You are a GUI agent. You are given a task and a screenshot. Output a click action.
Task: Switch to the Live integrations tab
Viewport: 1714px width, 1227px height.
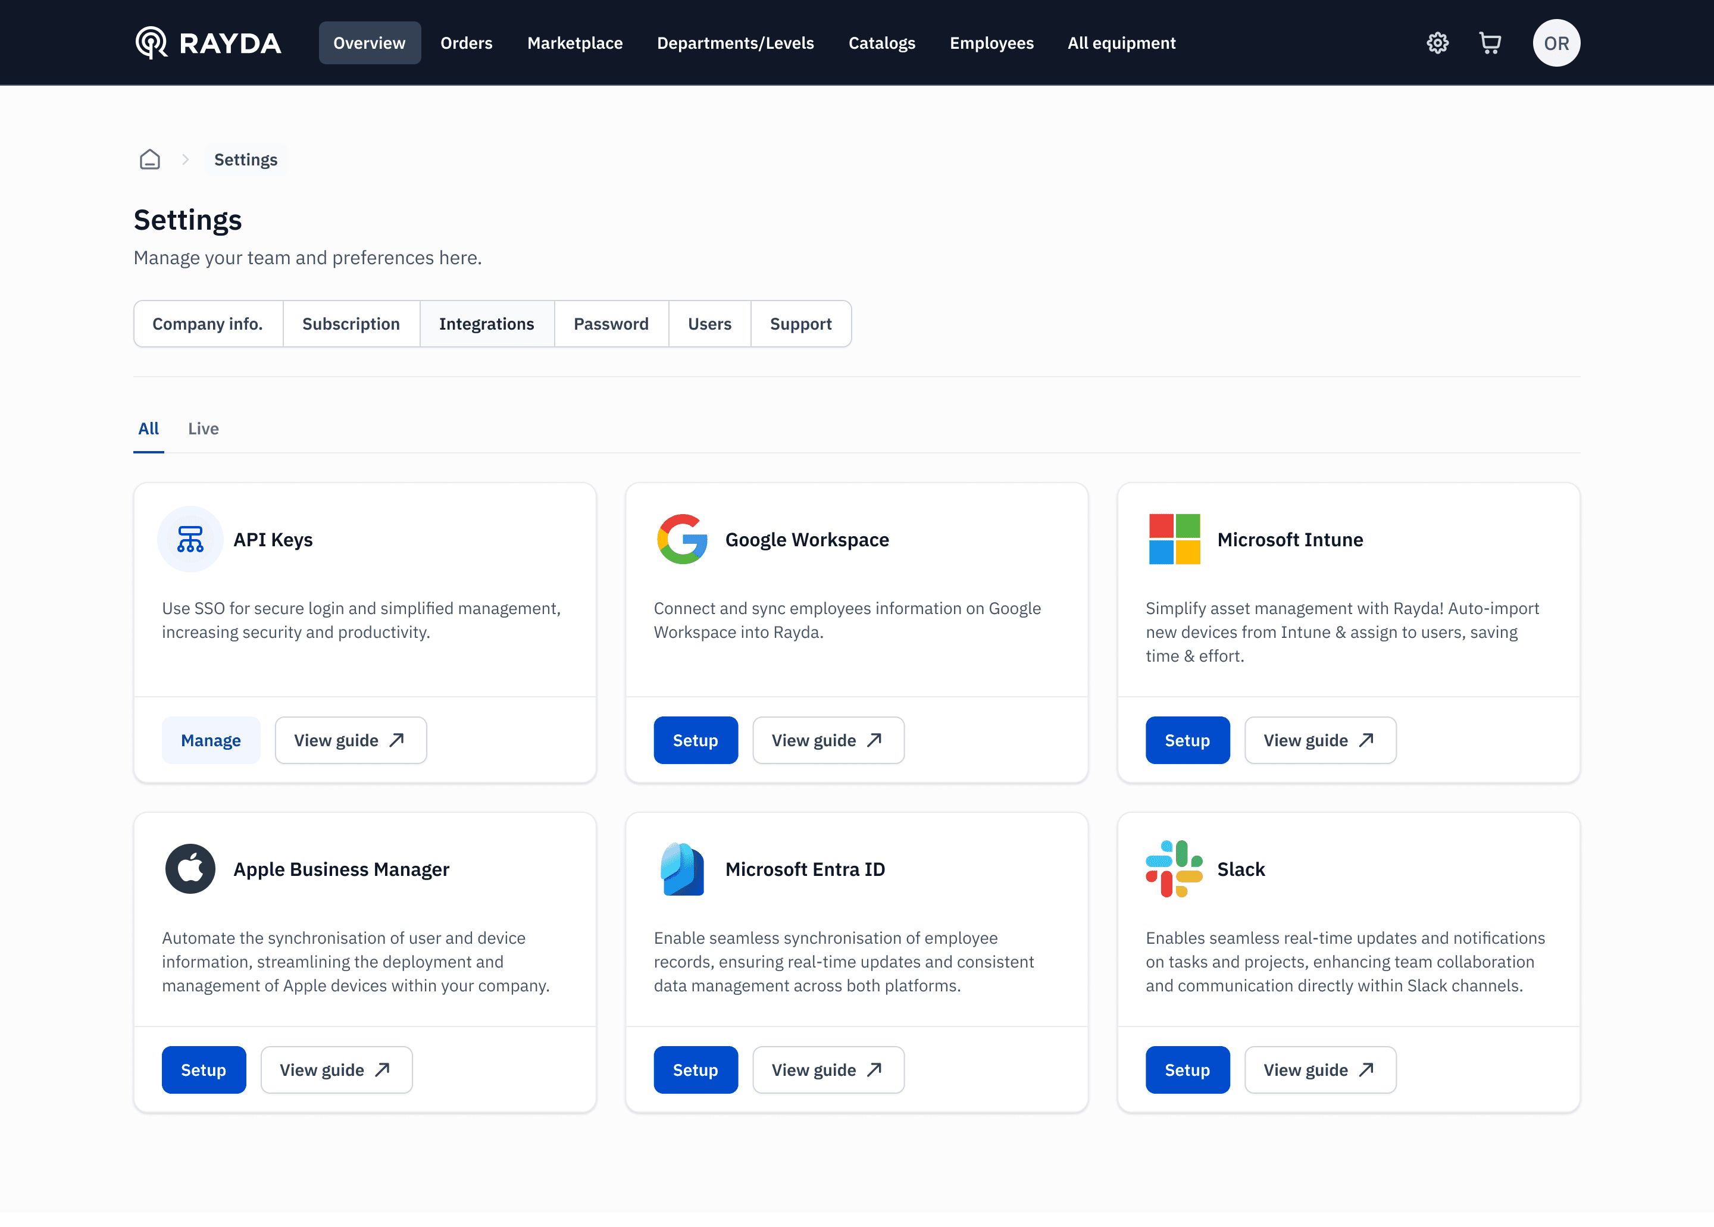click(x=204, y=428)
